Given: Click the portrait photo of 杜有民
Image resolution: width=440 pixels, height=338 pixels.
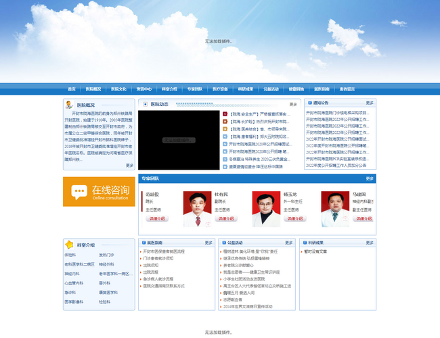Looking at the screenshot, I should tap(197, 209).
